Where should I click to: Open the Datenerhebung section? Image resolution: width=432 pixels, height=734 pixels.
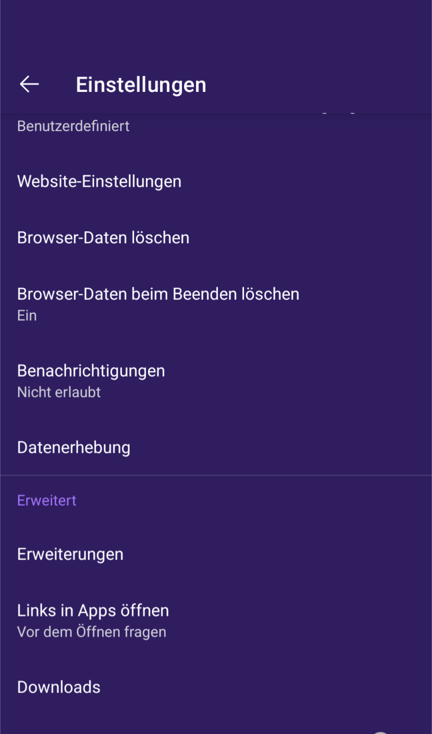[73, 447]
